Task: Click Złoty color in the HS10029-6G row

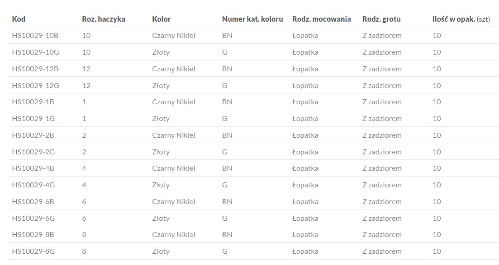Action: point(161,219)
